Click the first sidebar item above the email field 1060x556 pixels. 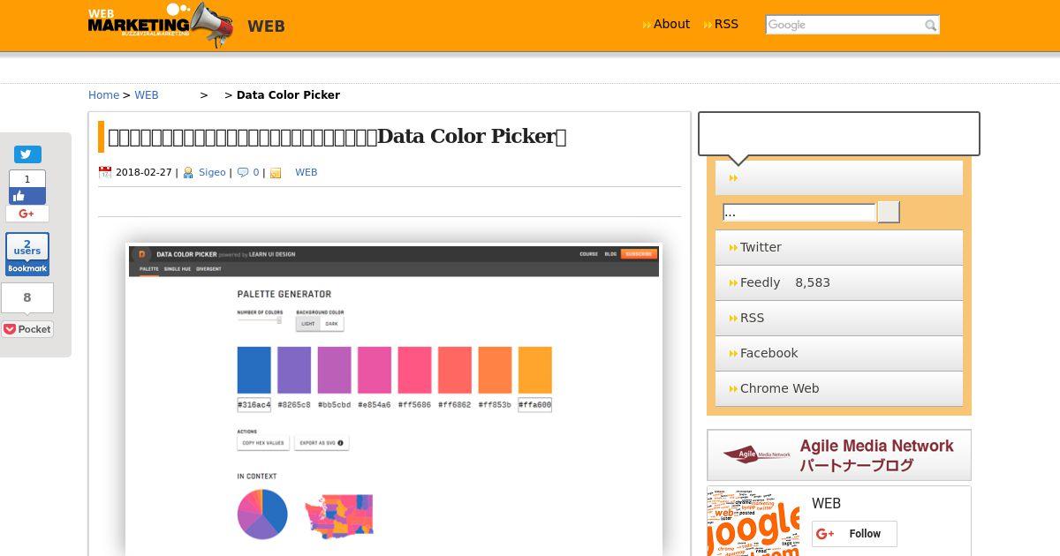coord(839,177)
